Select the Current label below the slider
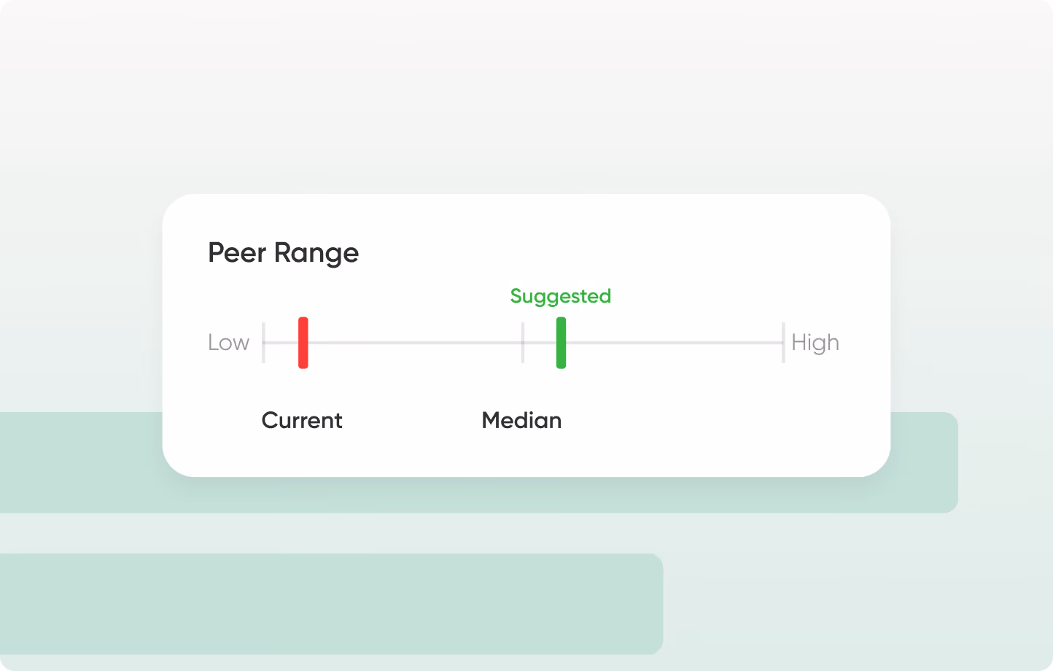 point(302,420)
